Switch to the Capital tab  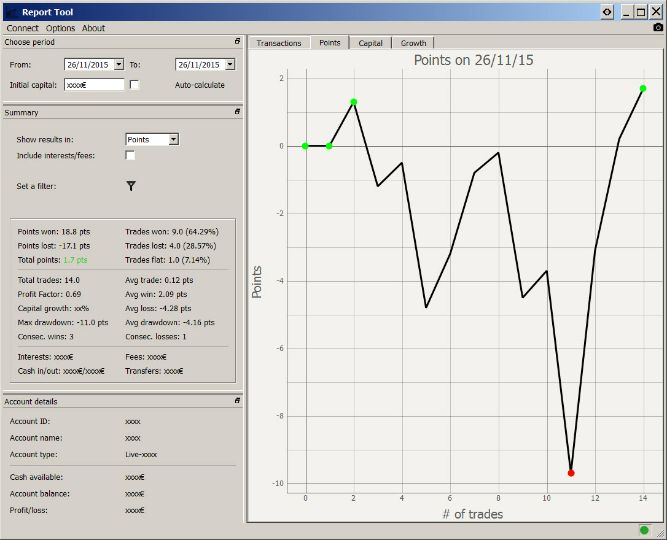coord(370,44)
